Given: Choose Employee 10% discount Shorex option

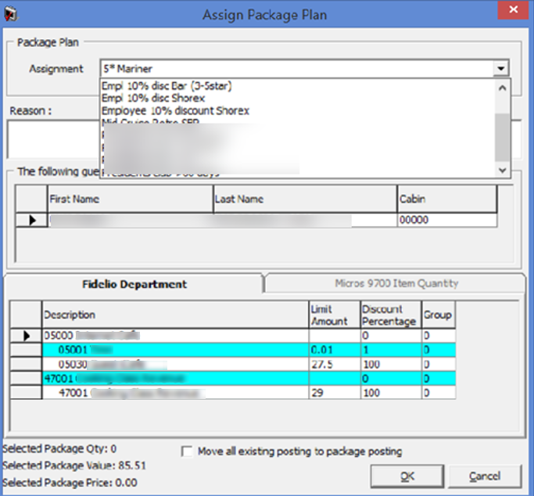Looking at the screenshot, I should pyautogui.click(x=175, y=111).
